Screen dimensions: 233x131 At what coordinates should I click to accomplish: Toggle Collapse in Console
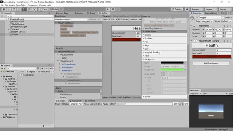point(65,104)
